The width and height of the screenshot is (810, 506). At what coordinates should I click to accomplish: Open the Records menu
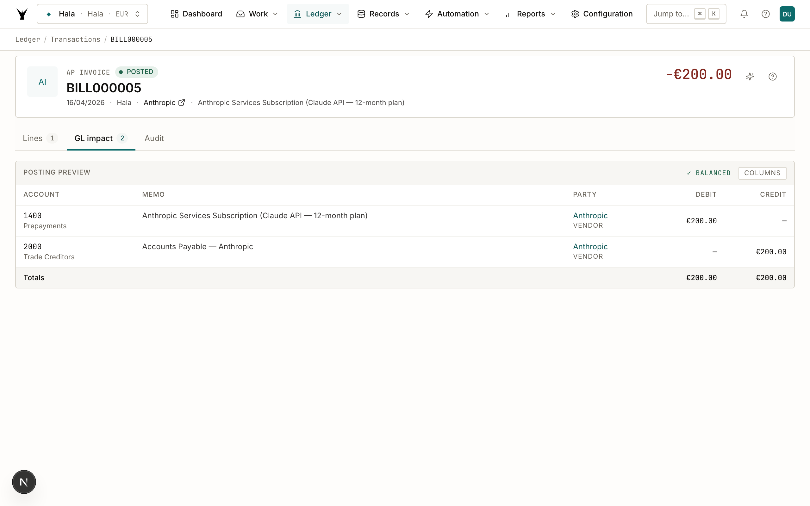(383, 14)
